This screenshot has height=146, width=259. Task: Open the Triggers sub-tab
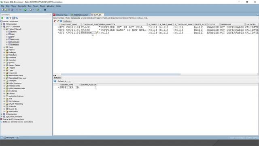coord(98,18)
